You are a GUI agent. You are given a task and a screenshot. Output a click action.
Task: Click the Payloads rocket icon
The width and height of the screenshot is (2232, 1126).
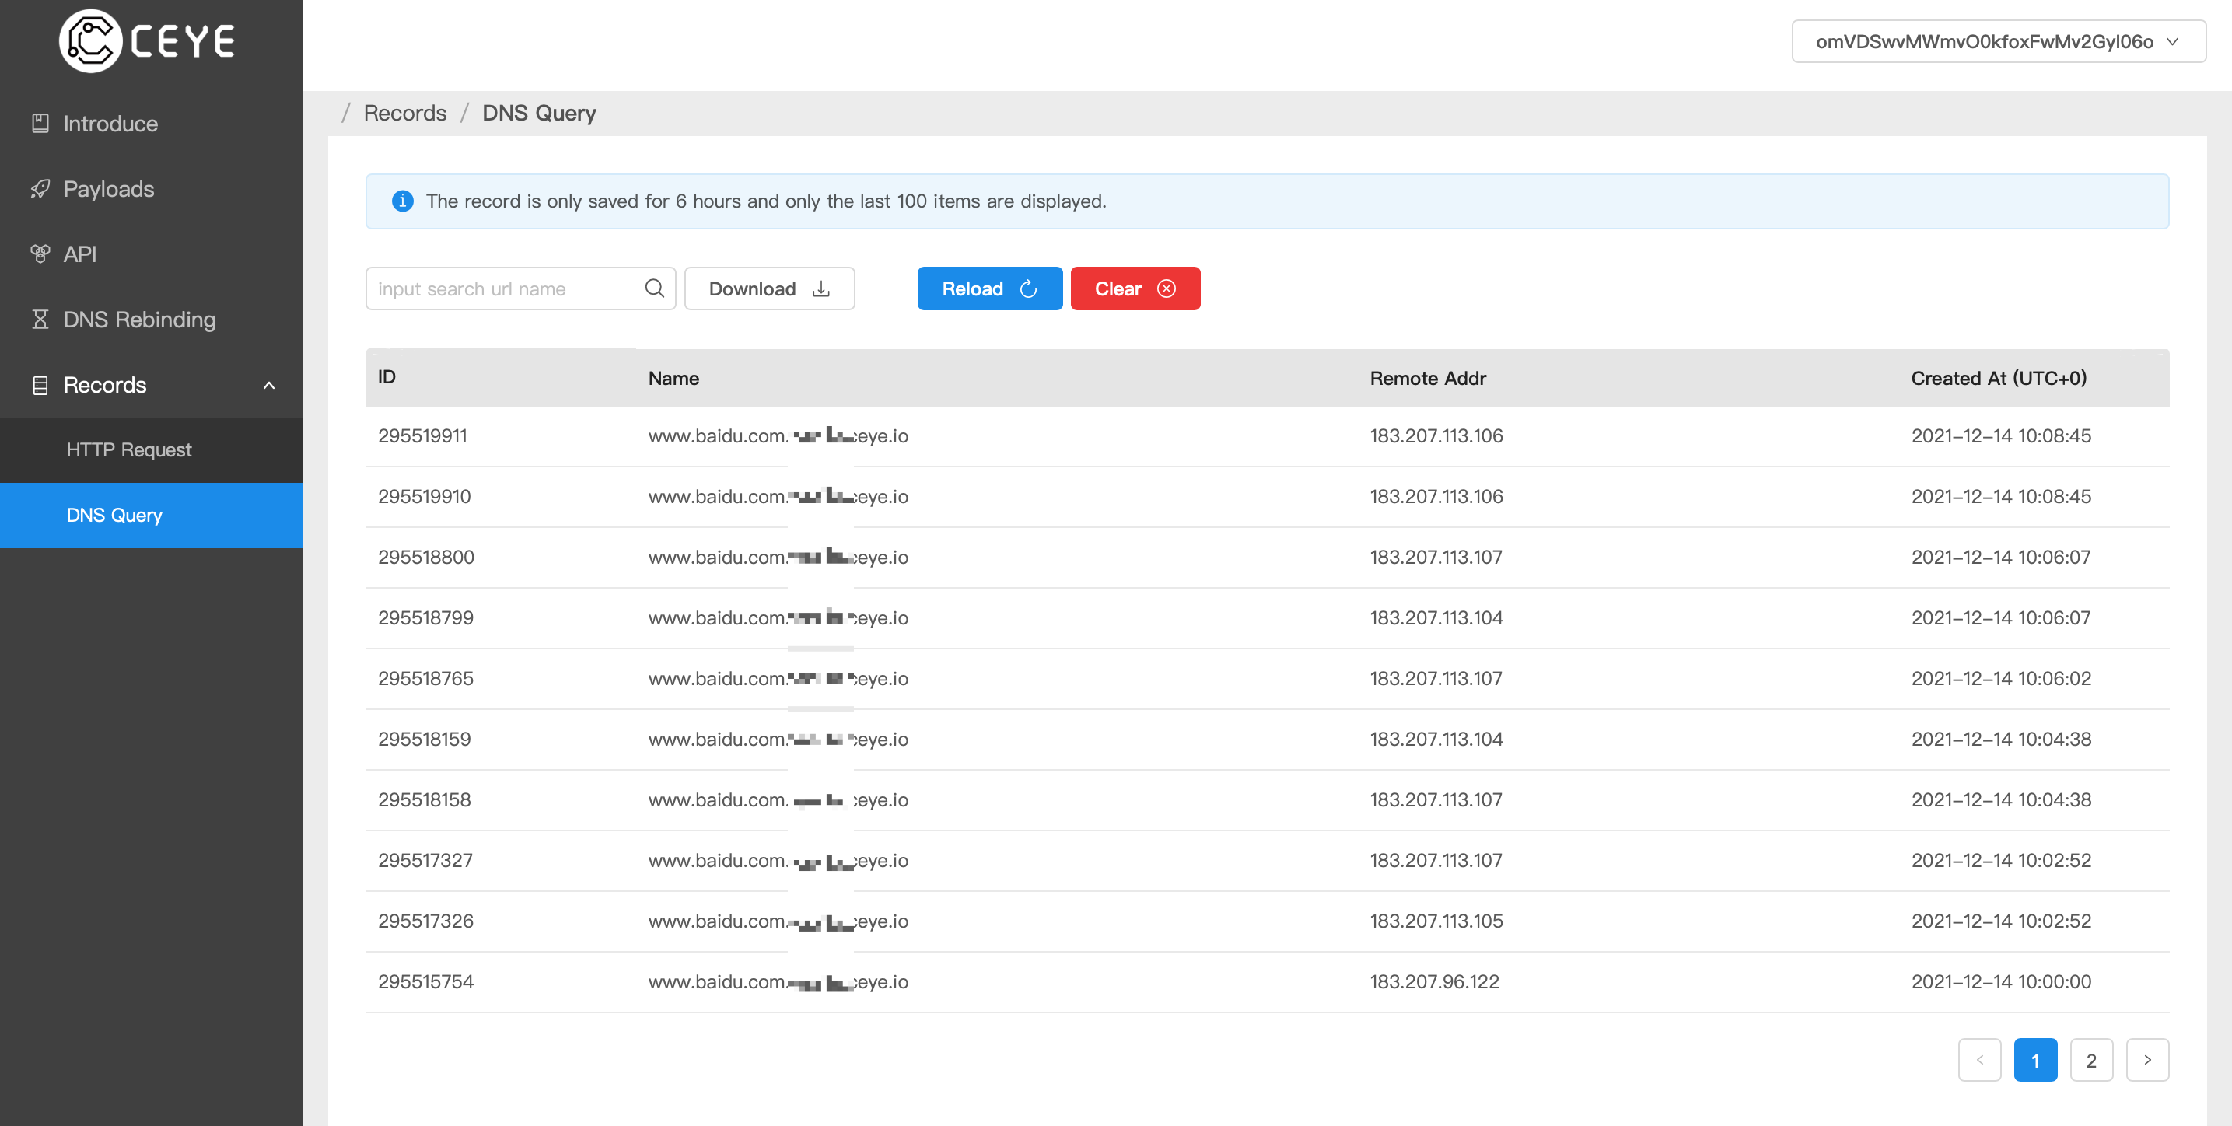click(40, 189)
